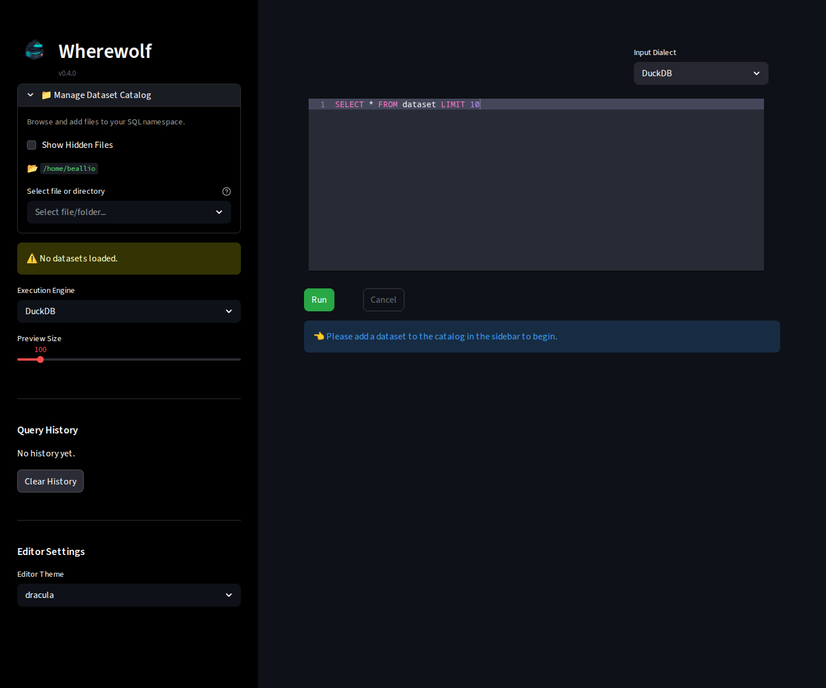Viewport: 826px width, 688px height.
Task: Click the warning icon in No datasets loaded
Action: coord(32,259)
